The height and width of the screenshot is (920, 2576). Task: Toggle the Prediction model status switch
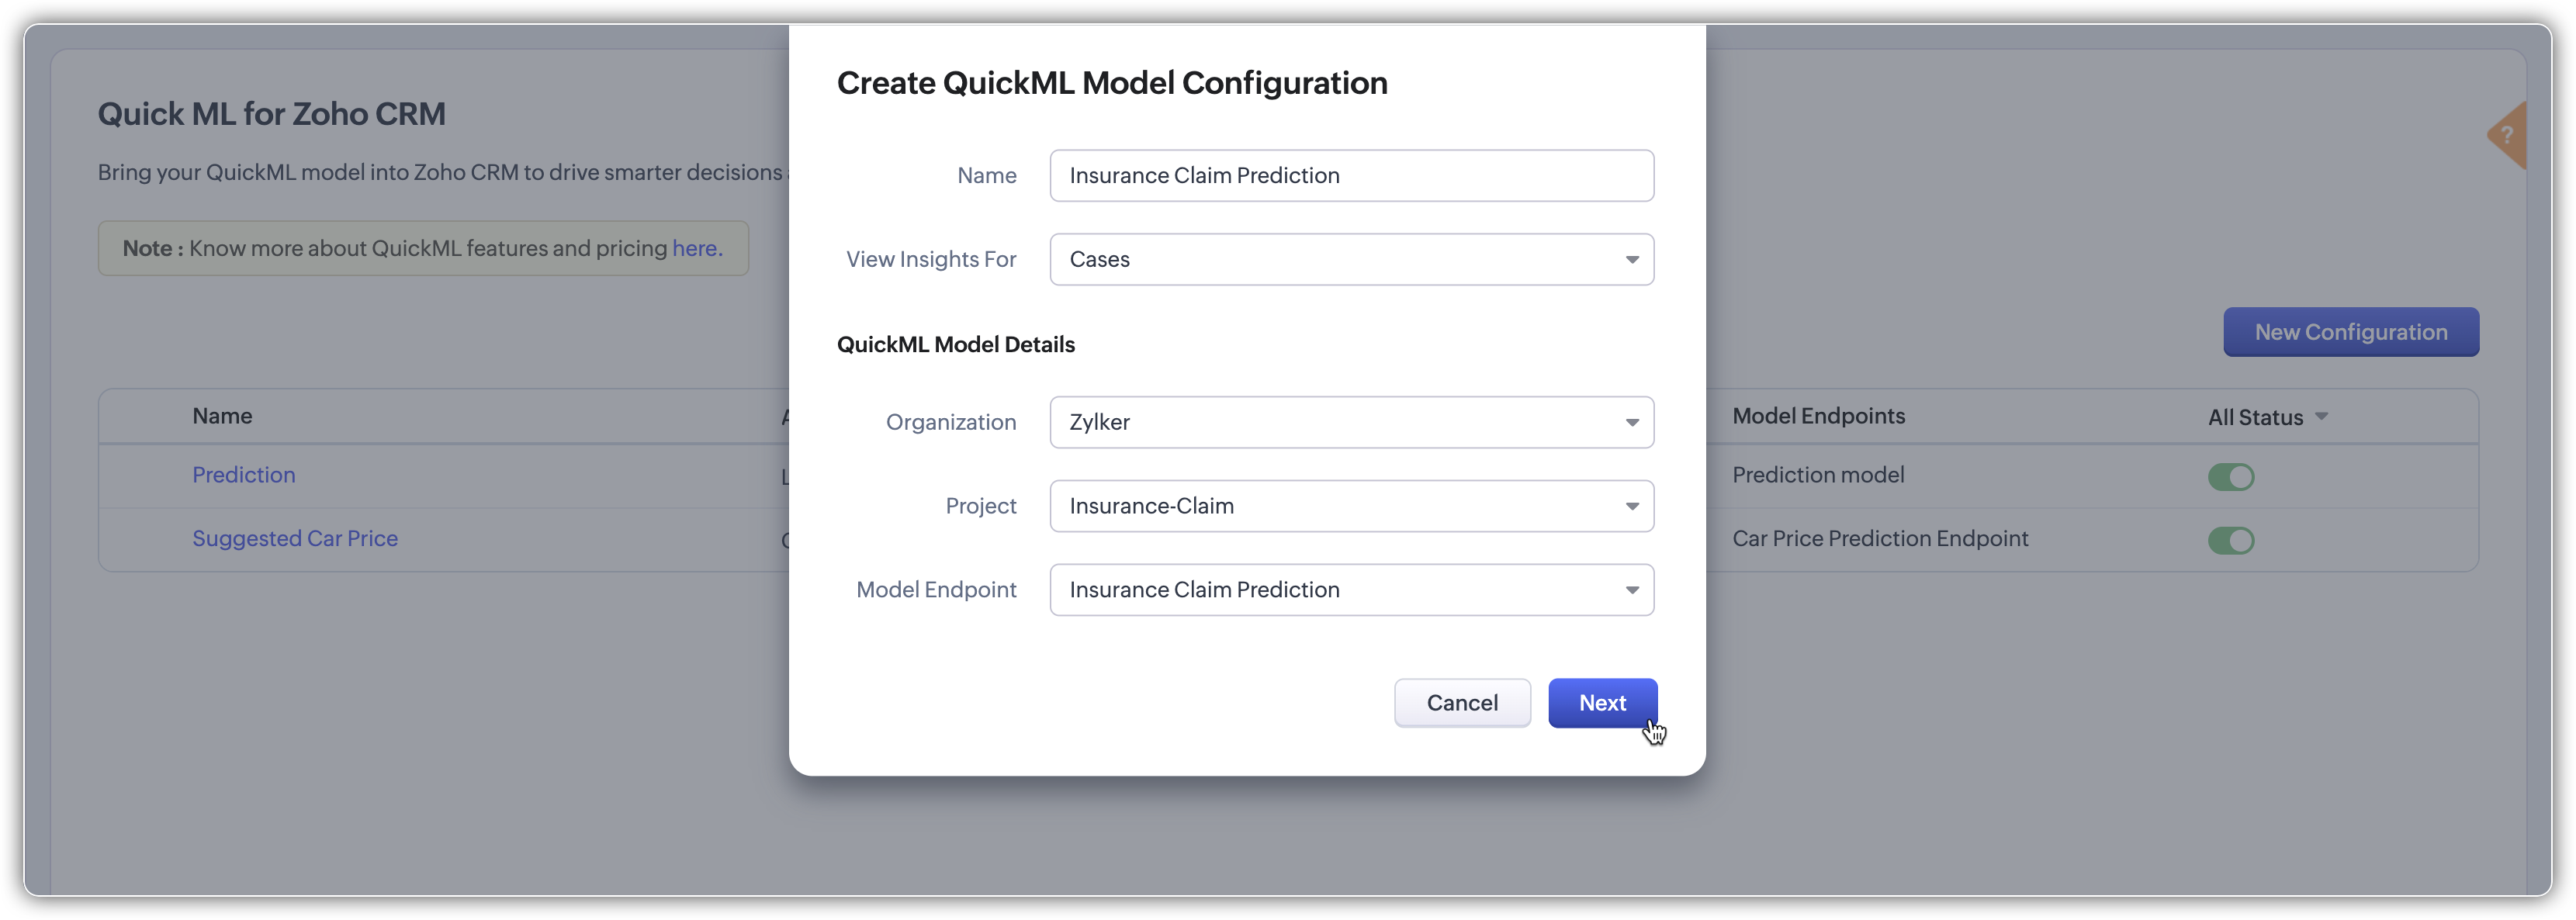click(2230, 477)
